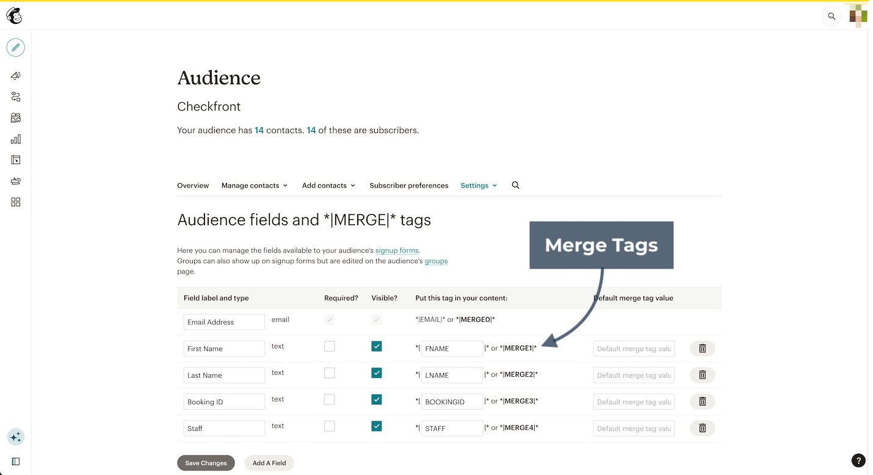Edit the Last Name field label
The width and height of the screenshot is (873, 475).
coord(224,375)
